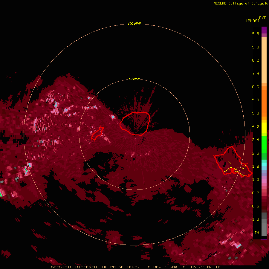Click the [PHAS] units label

pyautogui.click(x=253, y=21)
